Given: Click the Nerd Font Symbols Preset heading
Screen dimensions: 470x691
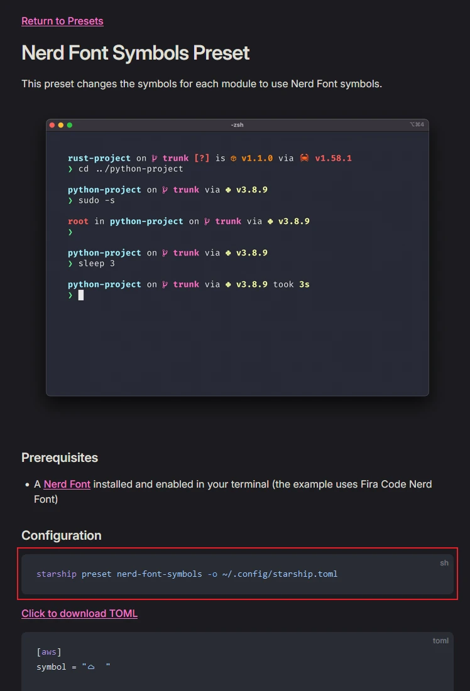Looking at the screenshot, I should click(x=135, y=53).
